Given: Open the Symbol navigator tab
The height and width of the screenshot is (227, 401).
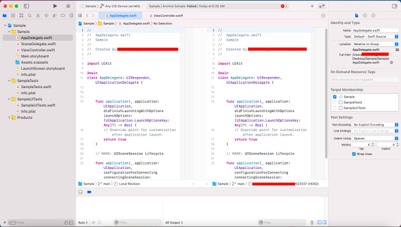Looking at the screenshot, I should pos(21,16).
